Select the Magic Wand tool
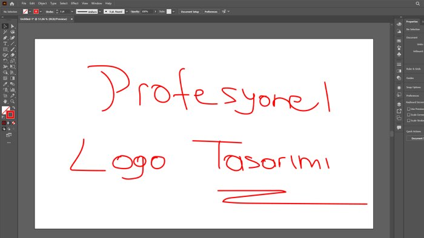The height and width of the screenshot is (238, 424). [5, 32]
